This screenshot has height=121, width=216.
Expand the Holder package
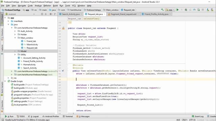15,34
